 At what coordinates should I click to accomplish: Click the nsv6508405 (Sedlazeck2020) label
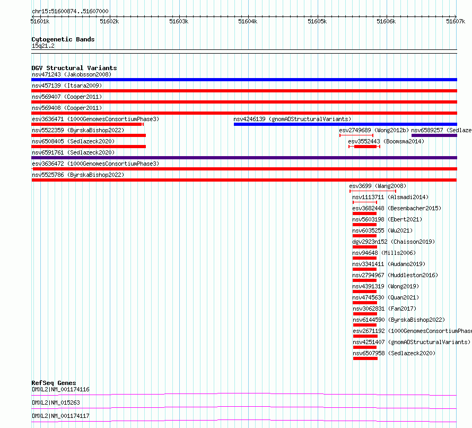pos(73,141)
